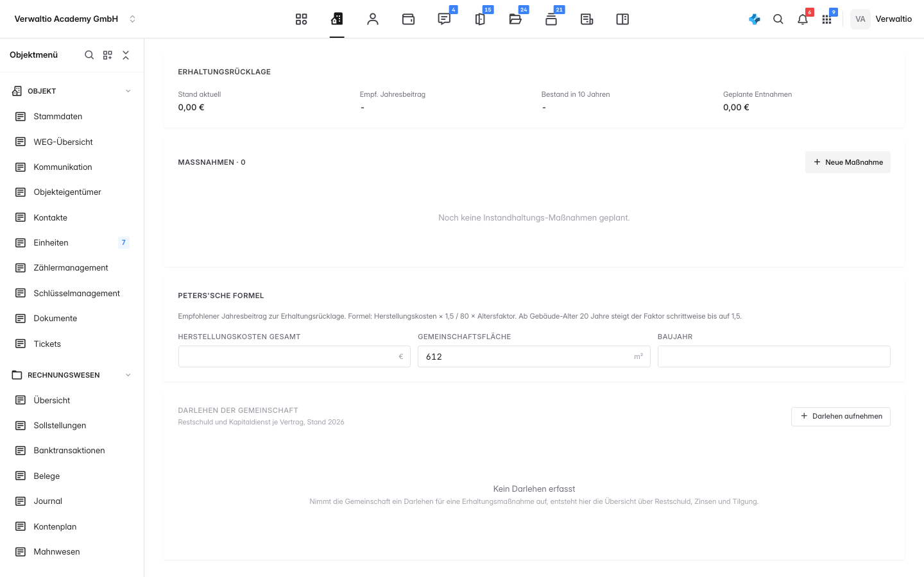
Task: Open the wallet icon in top navigation
Action: point(408,19)
